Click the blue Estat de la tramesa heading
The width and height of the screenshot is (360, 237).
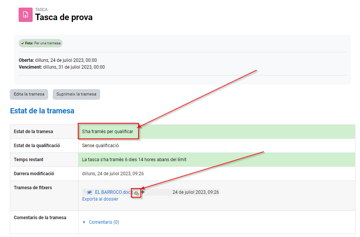point(42,111)
